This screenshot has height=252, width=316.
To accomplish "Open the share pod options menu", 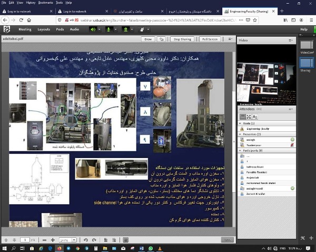I will click(230, 39).
